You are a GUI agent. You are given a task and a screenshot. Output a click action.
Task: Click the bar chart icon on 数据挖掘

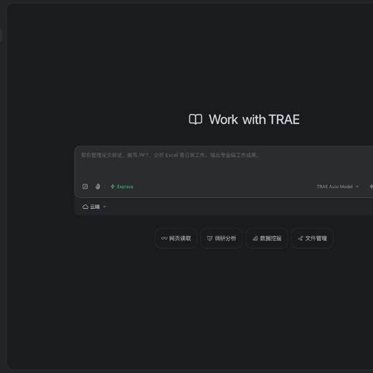pyautogui.click(x=255, y=238)
